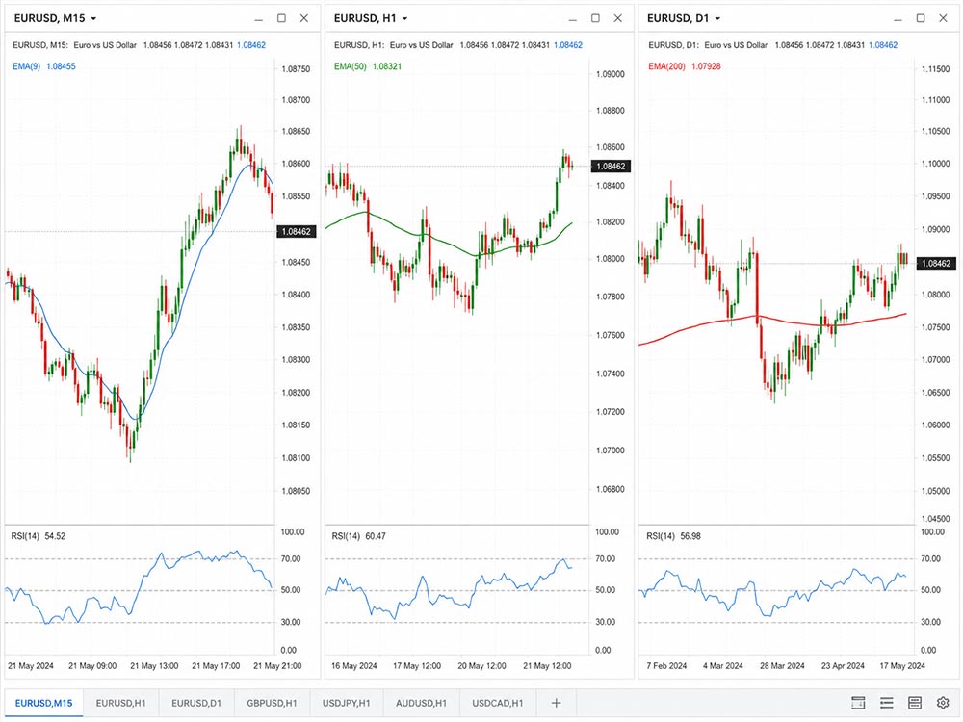963x722 pixels.
Task: Open the list view icon in bottom bar
Action: coord(886,703)
